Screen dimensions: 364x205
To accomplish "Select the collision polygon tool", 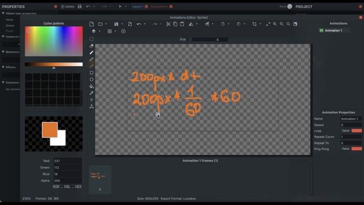I will 92,106.
